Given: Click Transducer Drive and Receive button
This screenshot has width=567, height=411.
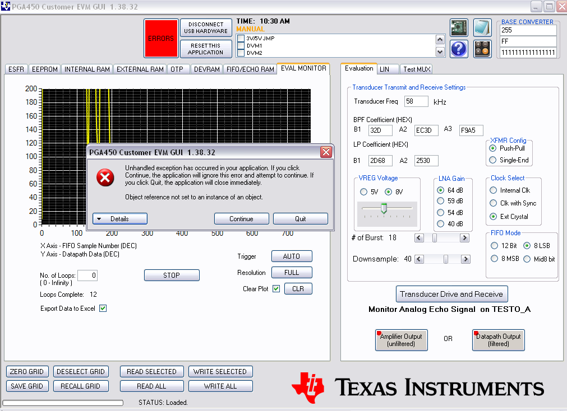Looking at the screenshot, I should click(x=451, y=294).
